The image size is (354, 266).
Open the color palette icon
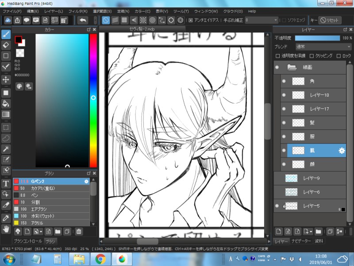point(19,86)
